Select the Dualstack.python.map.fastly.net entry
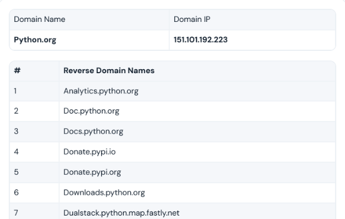 121,213
